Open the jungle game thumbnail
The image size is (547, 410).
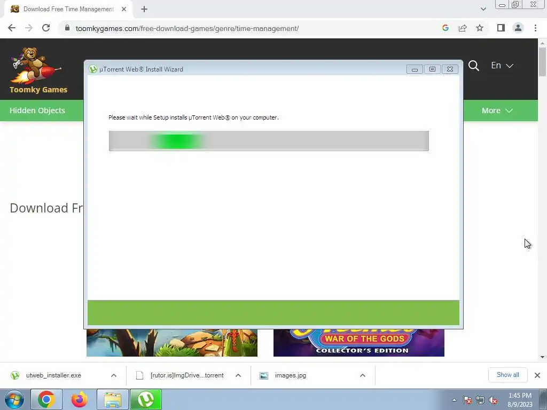click(172, 343)
